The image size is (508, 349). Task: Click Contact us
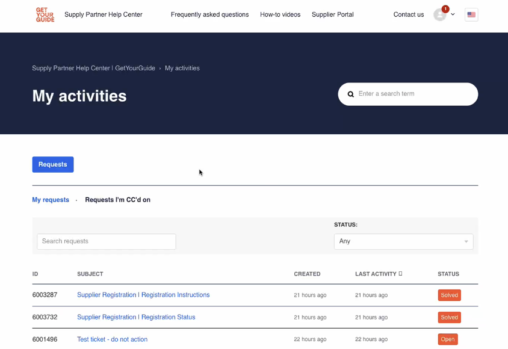pyautogui.click(x=408, y=14)
